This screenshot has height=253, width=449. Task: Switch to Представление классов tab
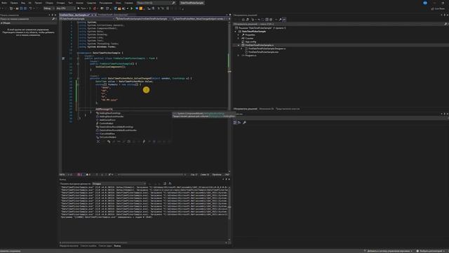coord(288,109)
